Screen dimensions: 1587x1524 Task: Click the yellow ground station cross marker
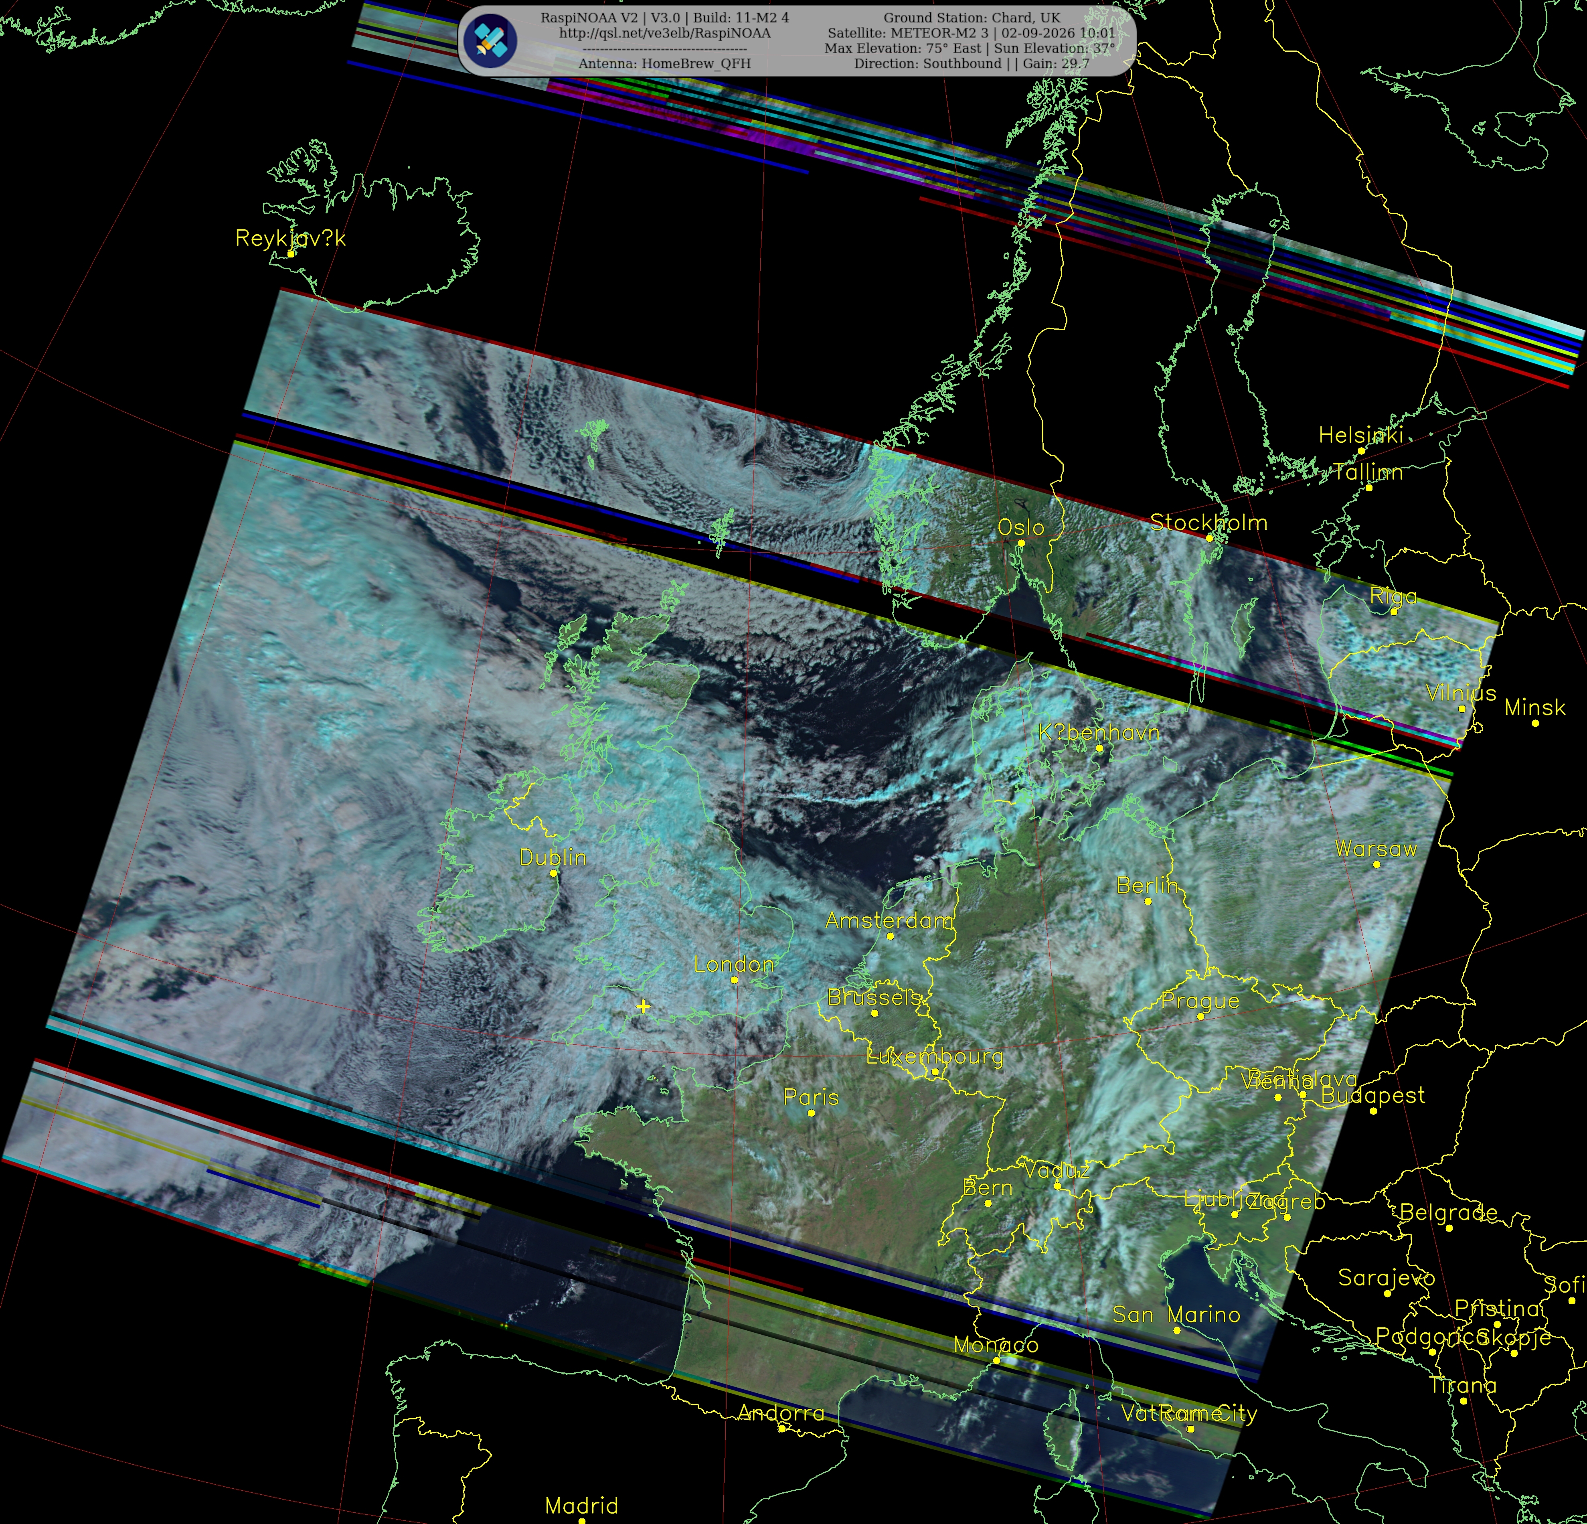643,1007
